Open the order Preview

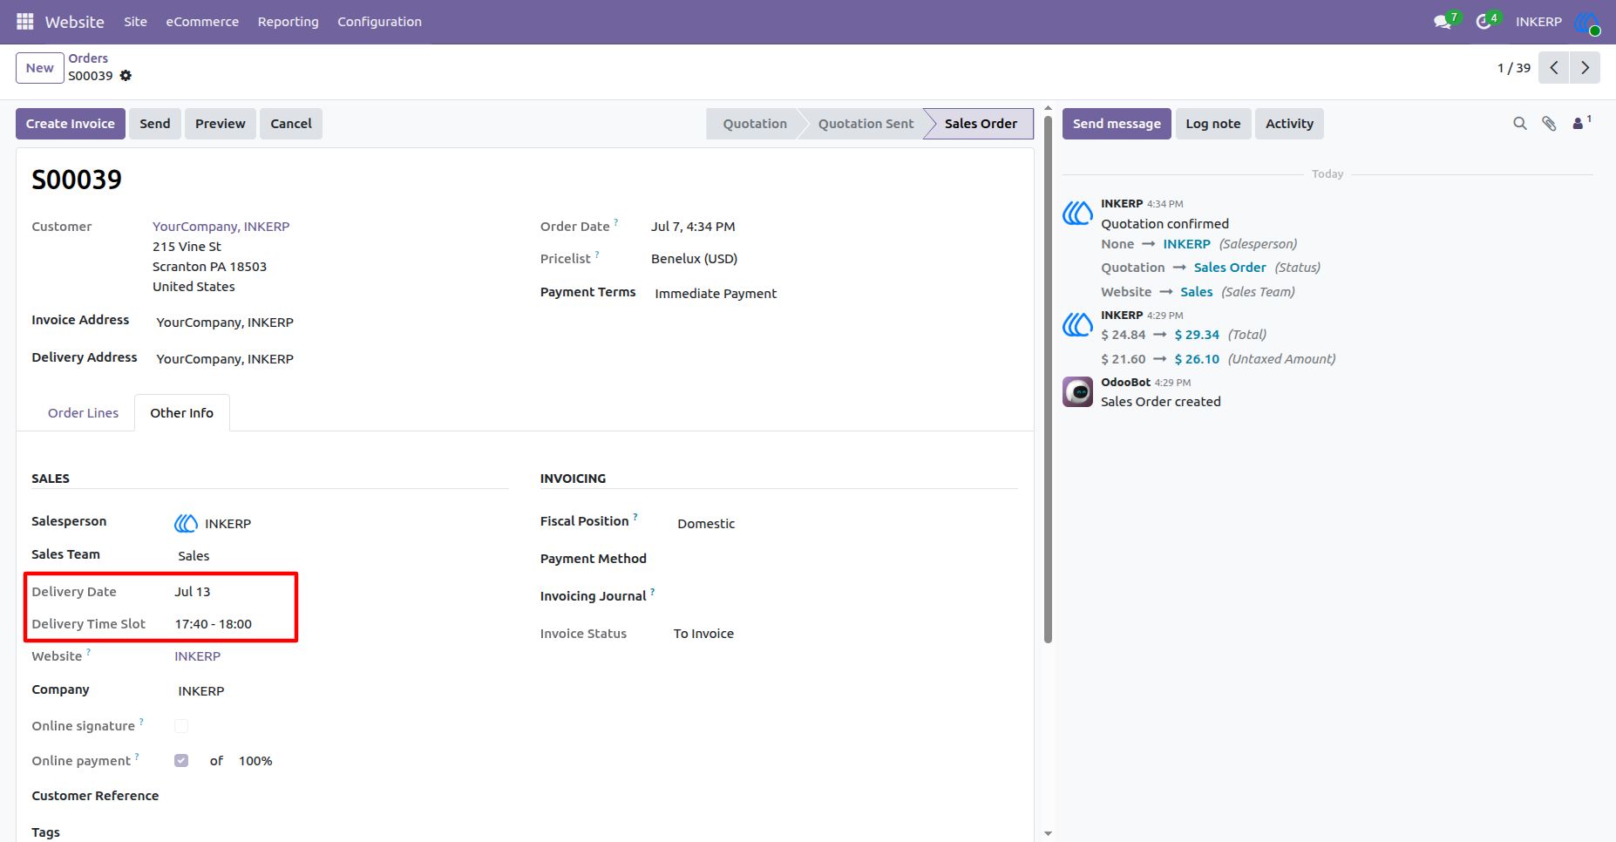click(221, 124)
